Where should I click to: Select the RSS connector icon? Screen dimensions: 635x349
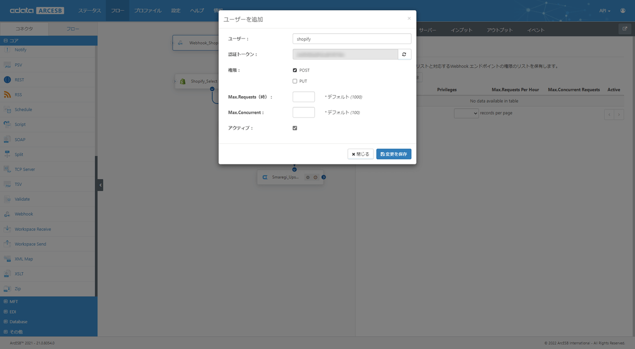pos(7,95)
